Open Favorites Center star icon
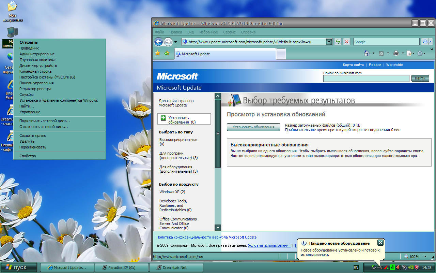This screenshot has width=436, height=273. [x=157, y=53]
